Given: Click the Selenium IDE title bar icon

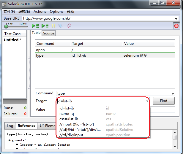Looking at the screenshot, I should coord(4,4).
